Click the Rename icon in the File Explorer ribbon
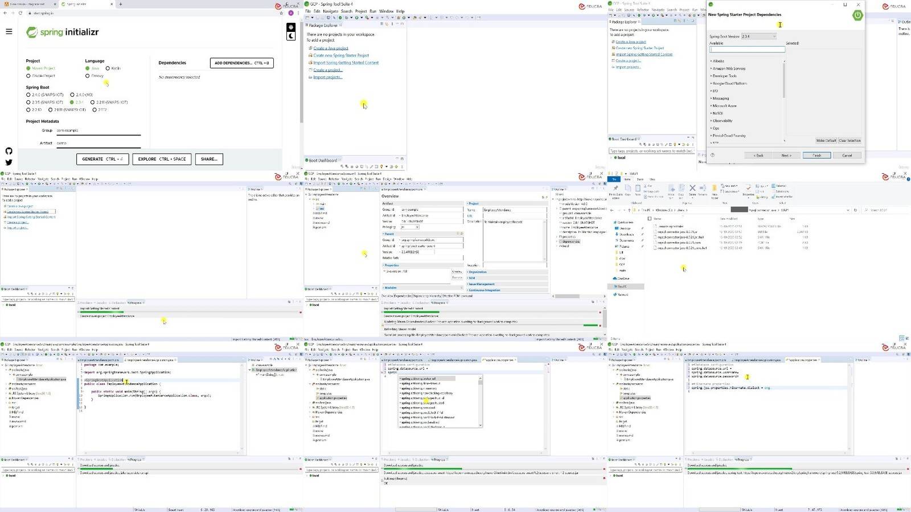Image resolution: width=911 pixels, height=512 pixels. click(703, 188)
